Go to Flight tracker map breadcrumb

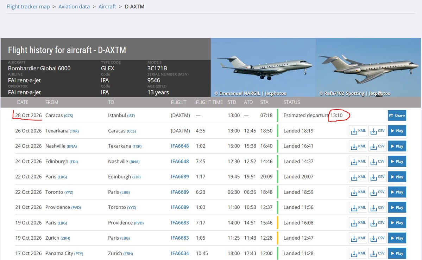coord(28,6)
